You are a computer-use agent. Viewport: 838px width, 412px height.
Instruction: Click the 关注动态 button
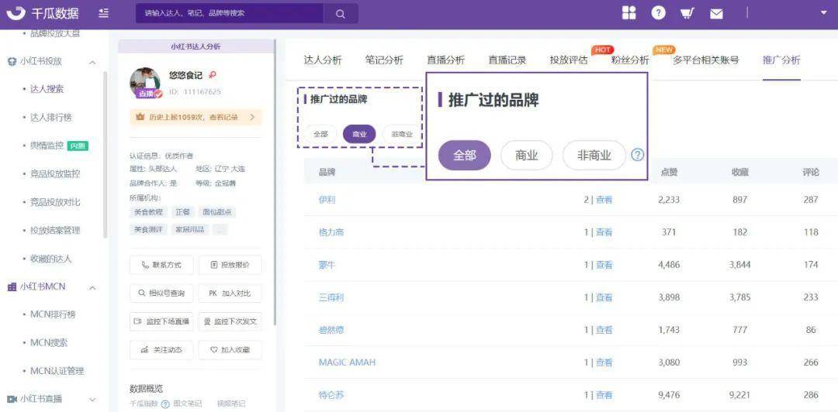161,350
